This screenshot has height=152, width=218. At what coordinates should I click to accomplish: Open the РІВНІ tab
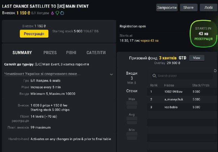[x=71, y=53]
